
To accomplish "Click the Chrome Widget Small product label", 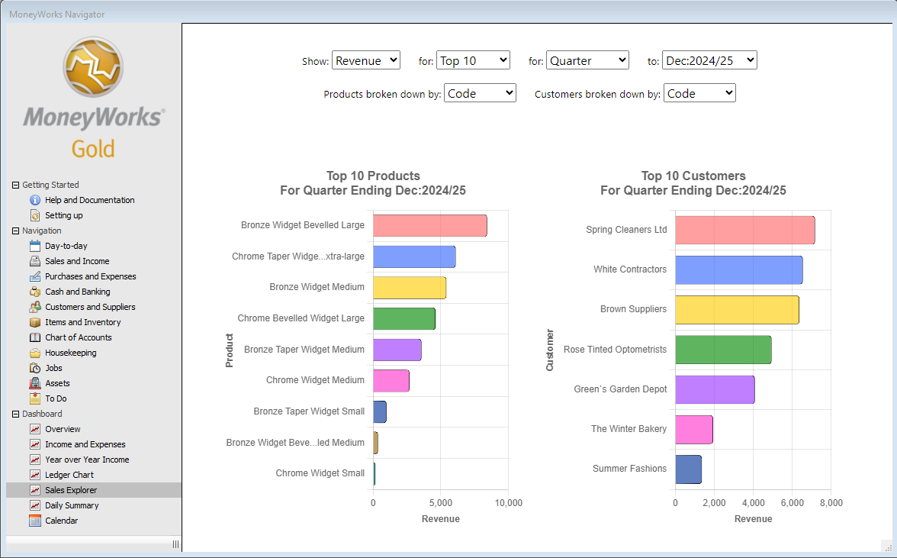I will (x=320, y=473).
